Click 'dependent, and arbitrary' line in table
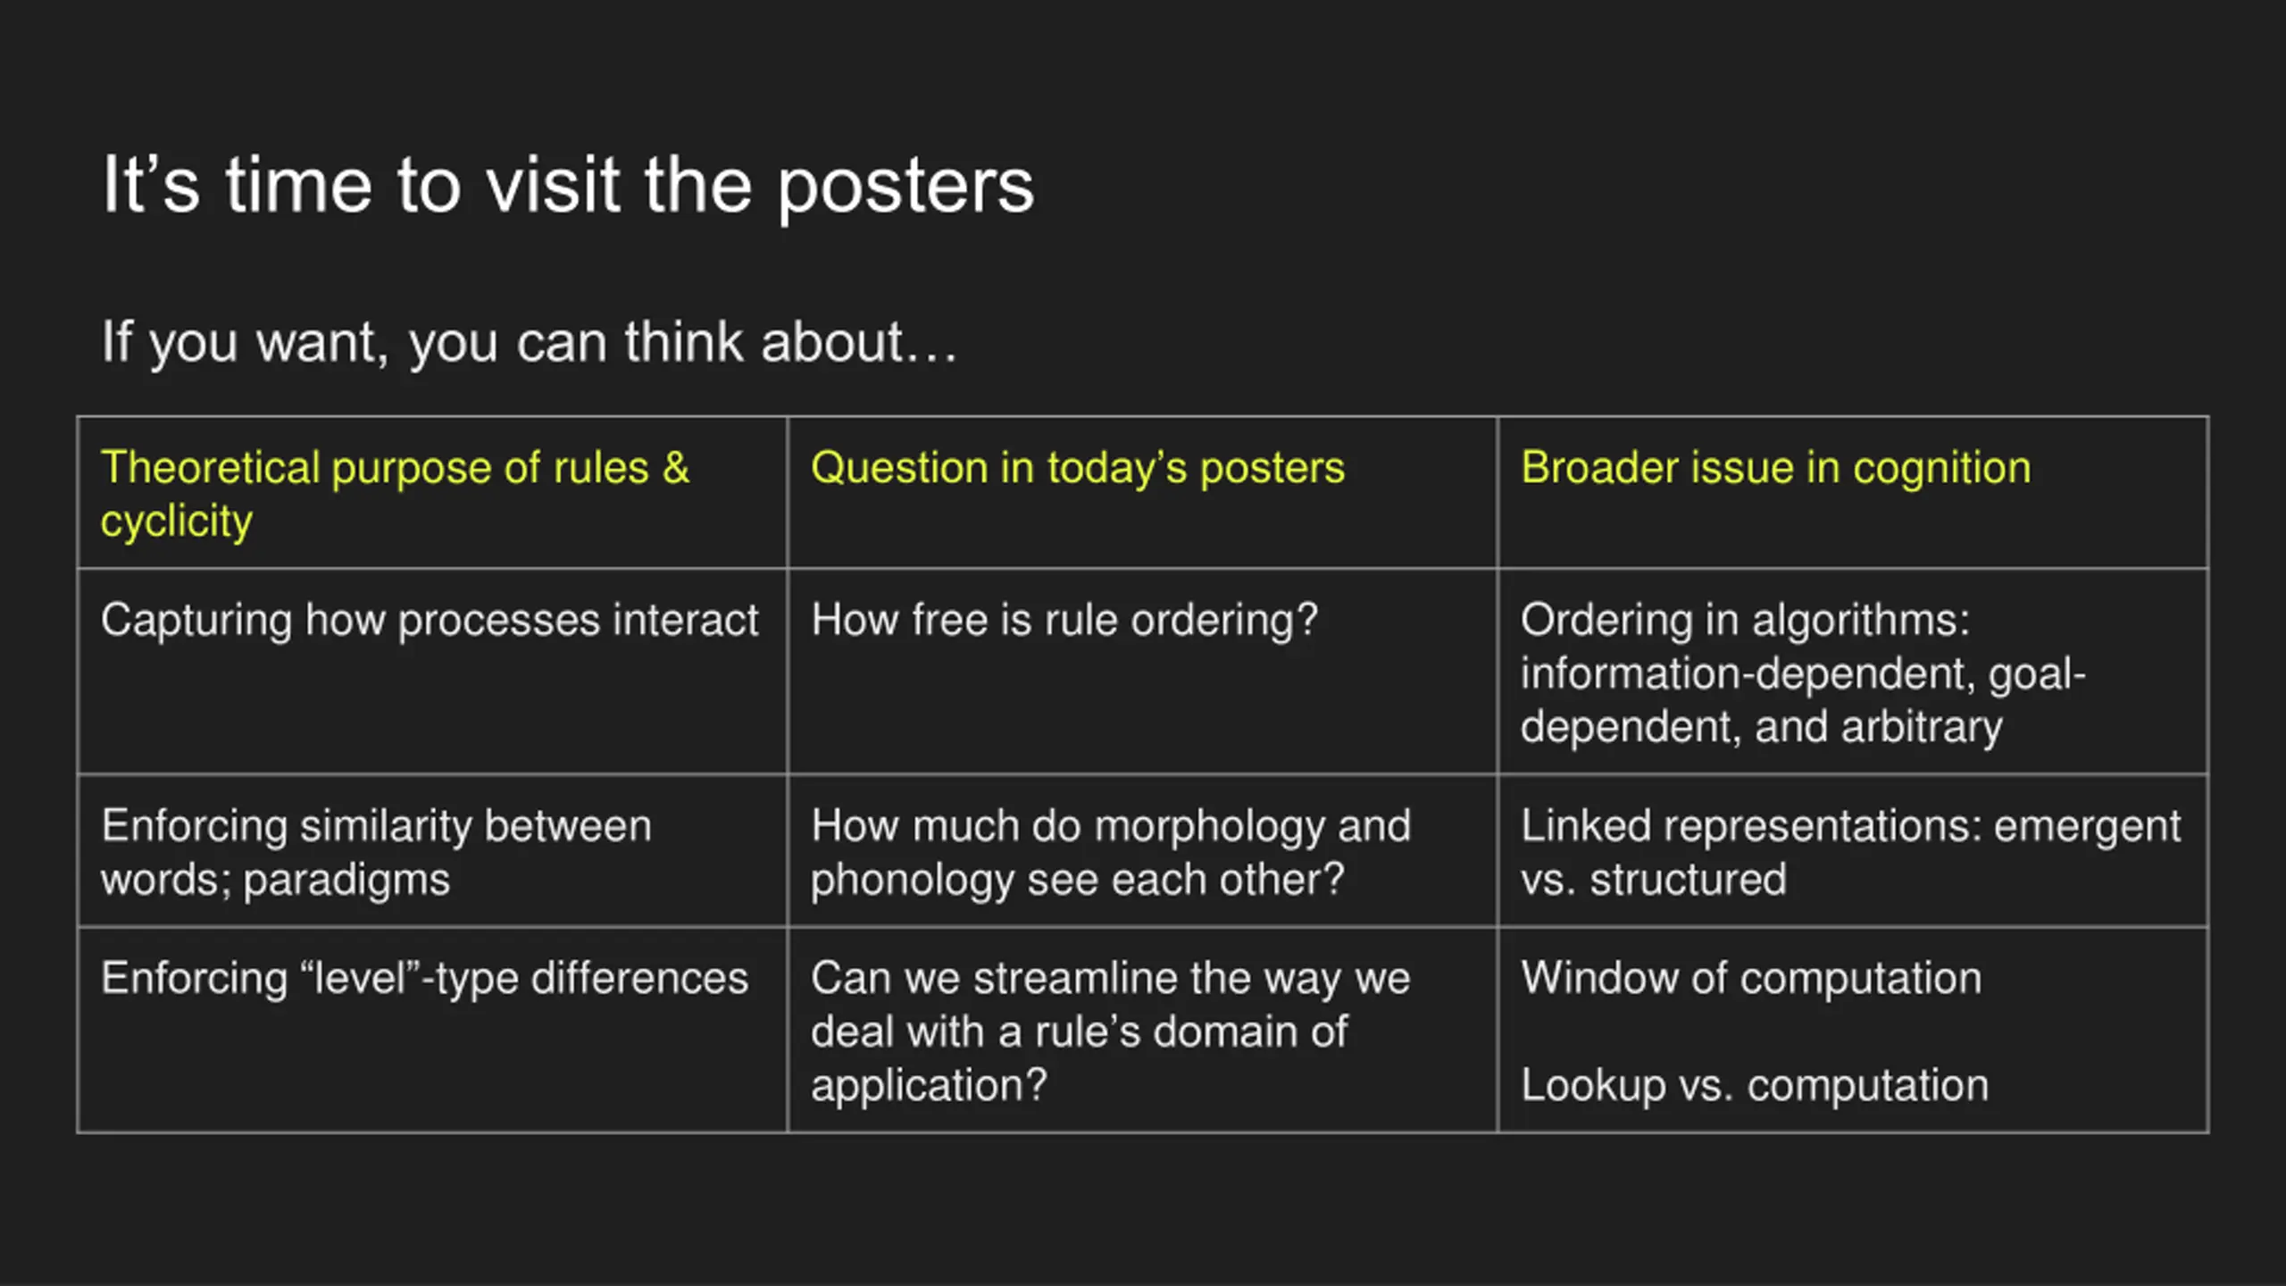The image size is (2286, 1286). tap(1761, 727)
